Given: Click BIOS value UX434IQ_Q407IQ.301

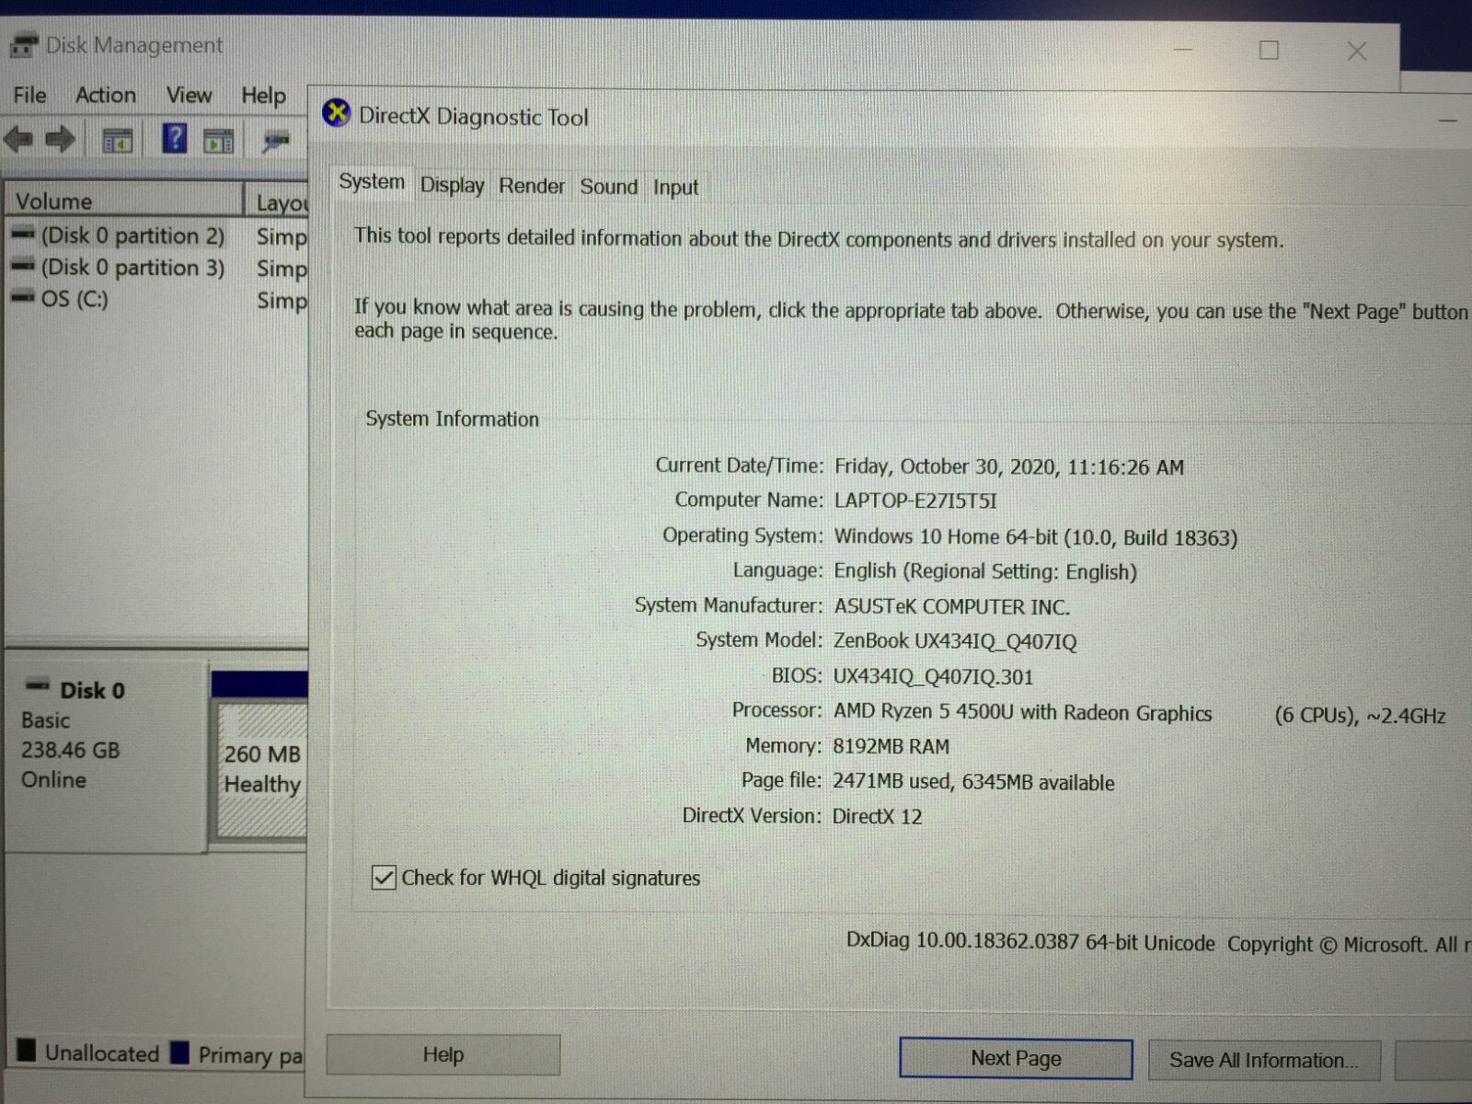Looking at the screenshot, I should [933, 677].
